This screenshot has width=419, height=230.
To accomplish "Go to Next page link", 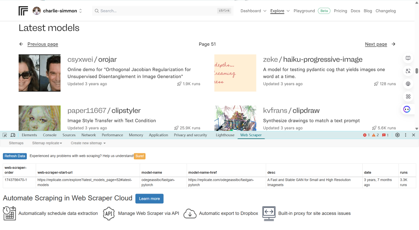I will point(376,44).
